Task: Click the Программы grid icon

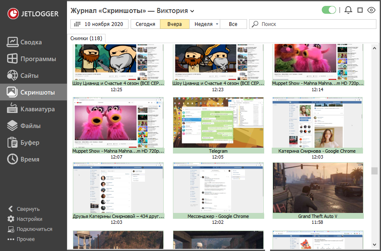Action: [13, 59]
